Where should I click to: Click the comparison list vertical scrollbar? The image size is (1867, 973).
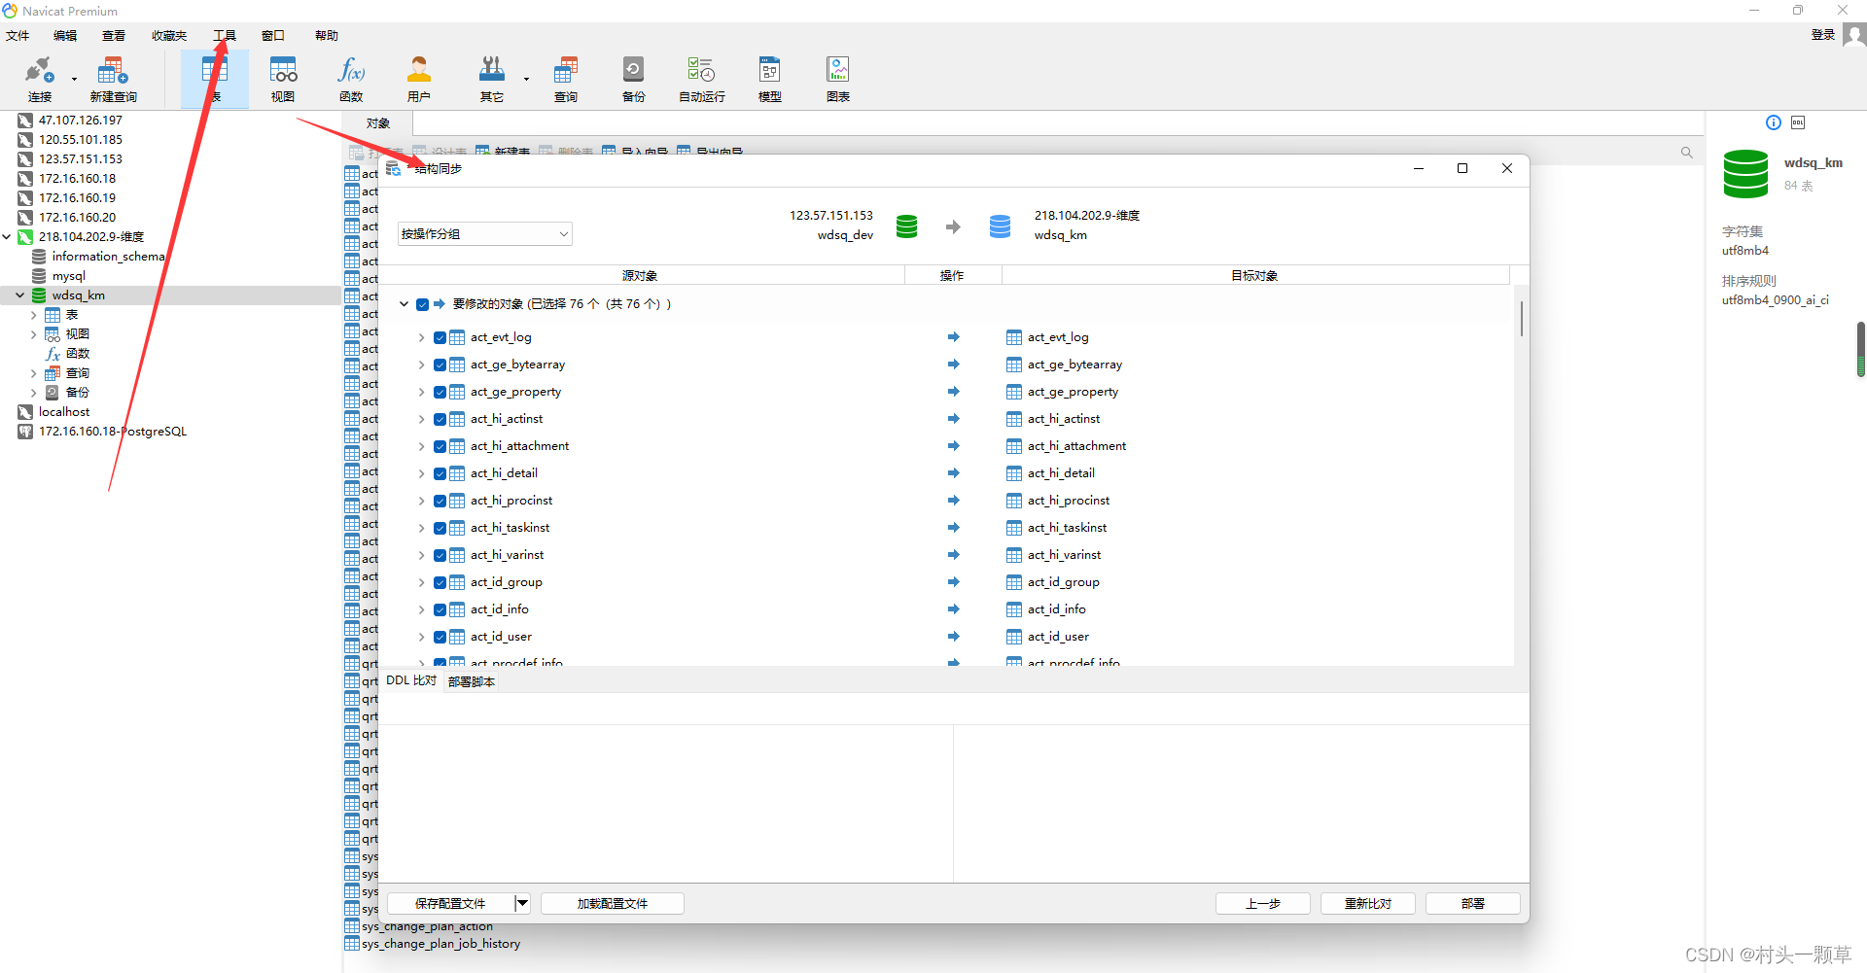(x=1522, y=319)
